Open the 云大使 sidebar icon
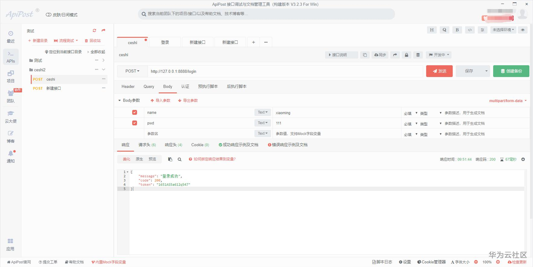Image resolution: width=533 pixels, height=267 pixels. click(x=11, y=117)
